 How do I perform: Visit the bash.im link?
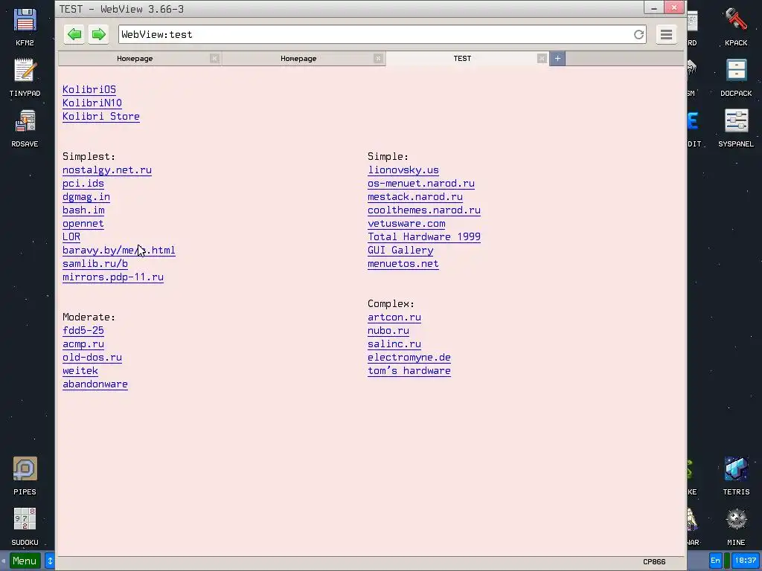coord(83,210)
